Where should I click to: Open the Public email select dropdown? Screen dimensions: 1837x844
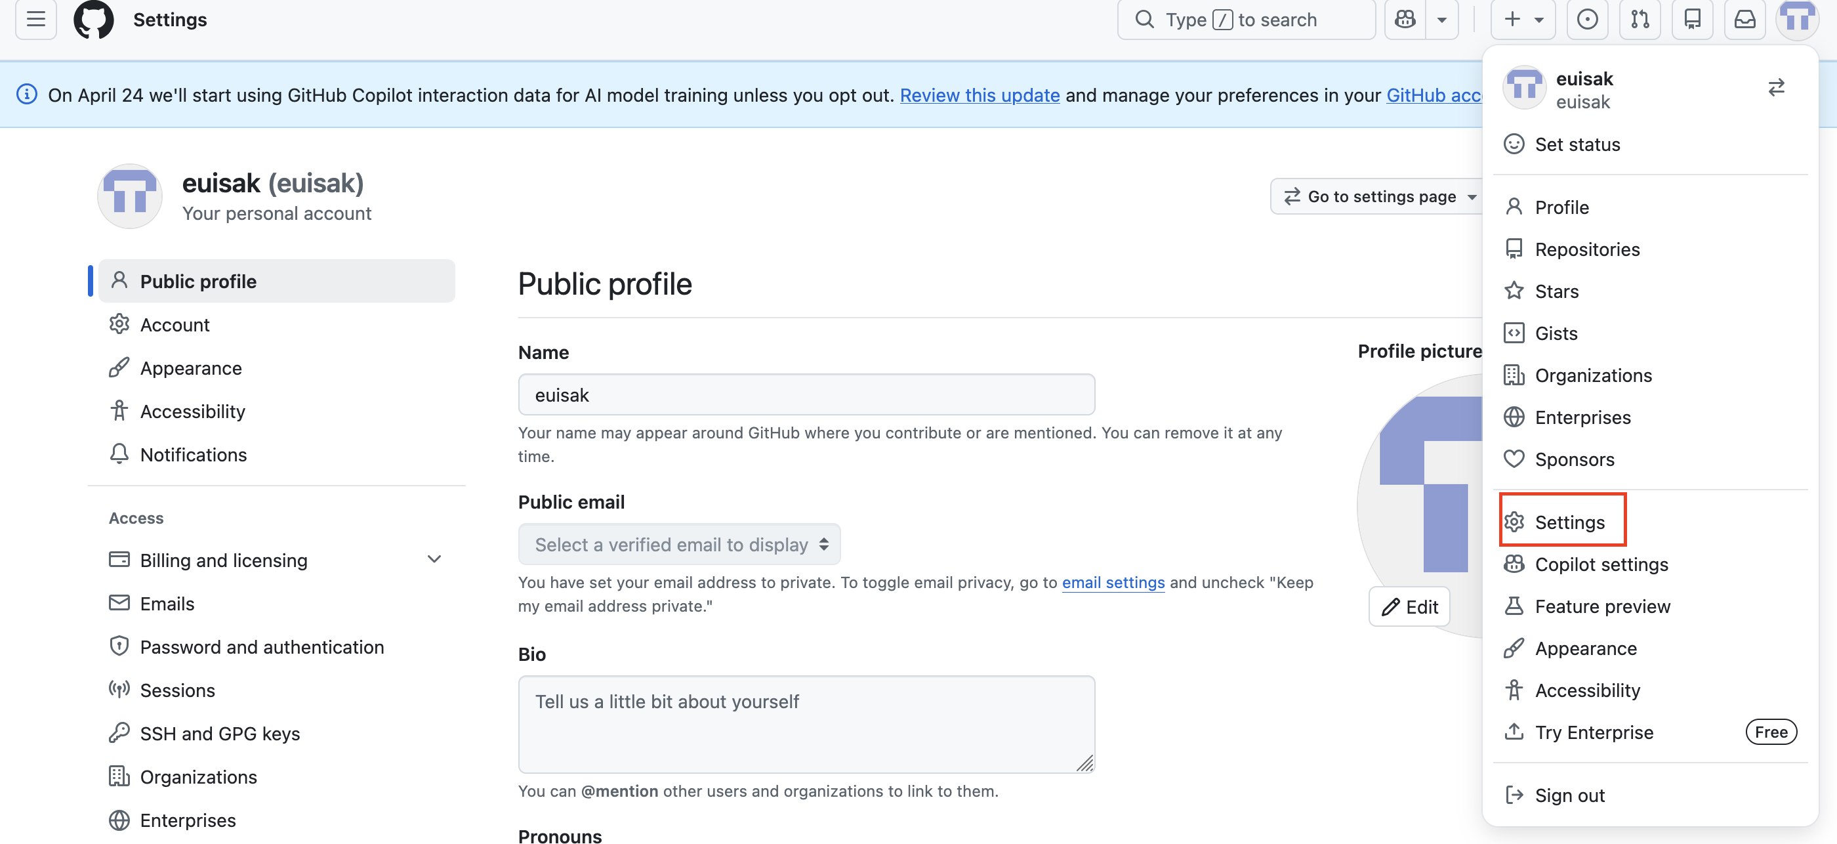[679, 544]
